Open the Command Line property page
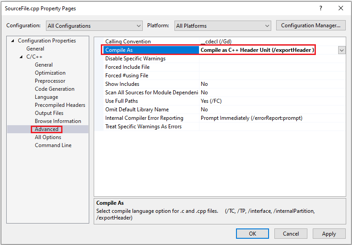Screen dimensions: 352x245 [53, 145]
